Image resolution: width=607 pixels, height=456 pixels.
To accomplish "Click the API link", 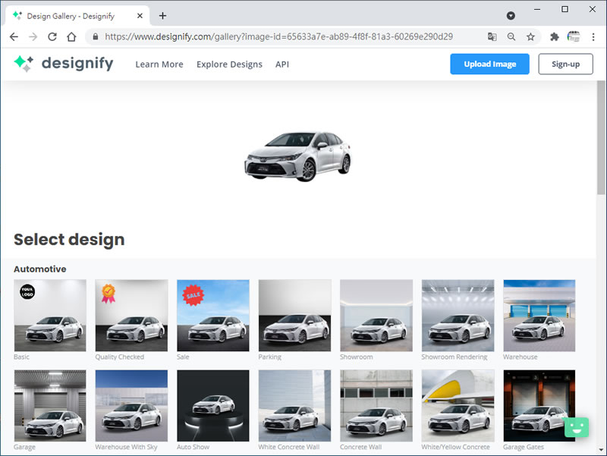I will tap(282, 64).
